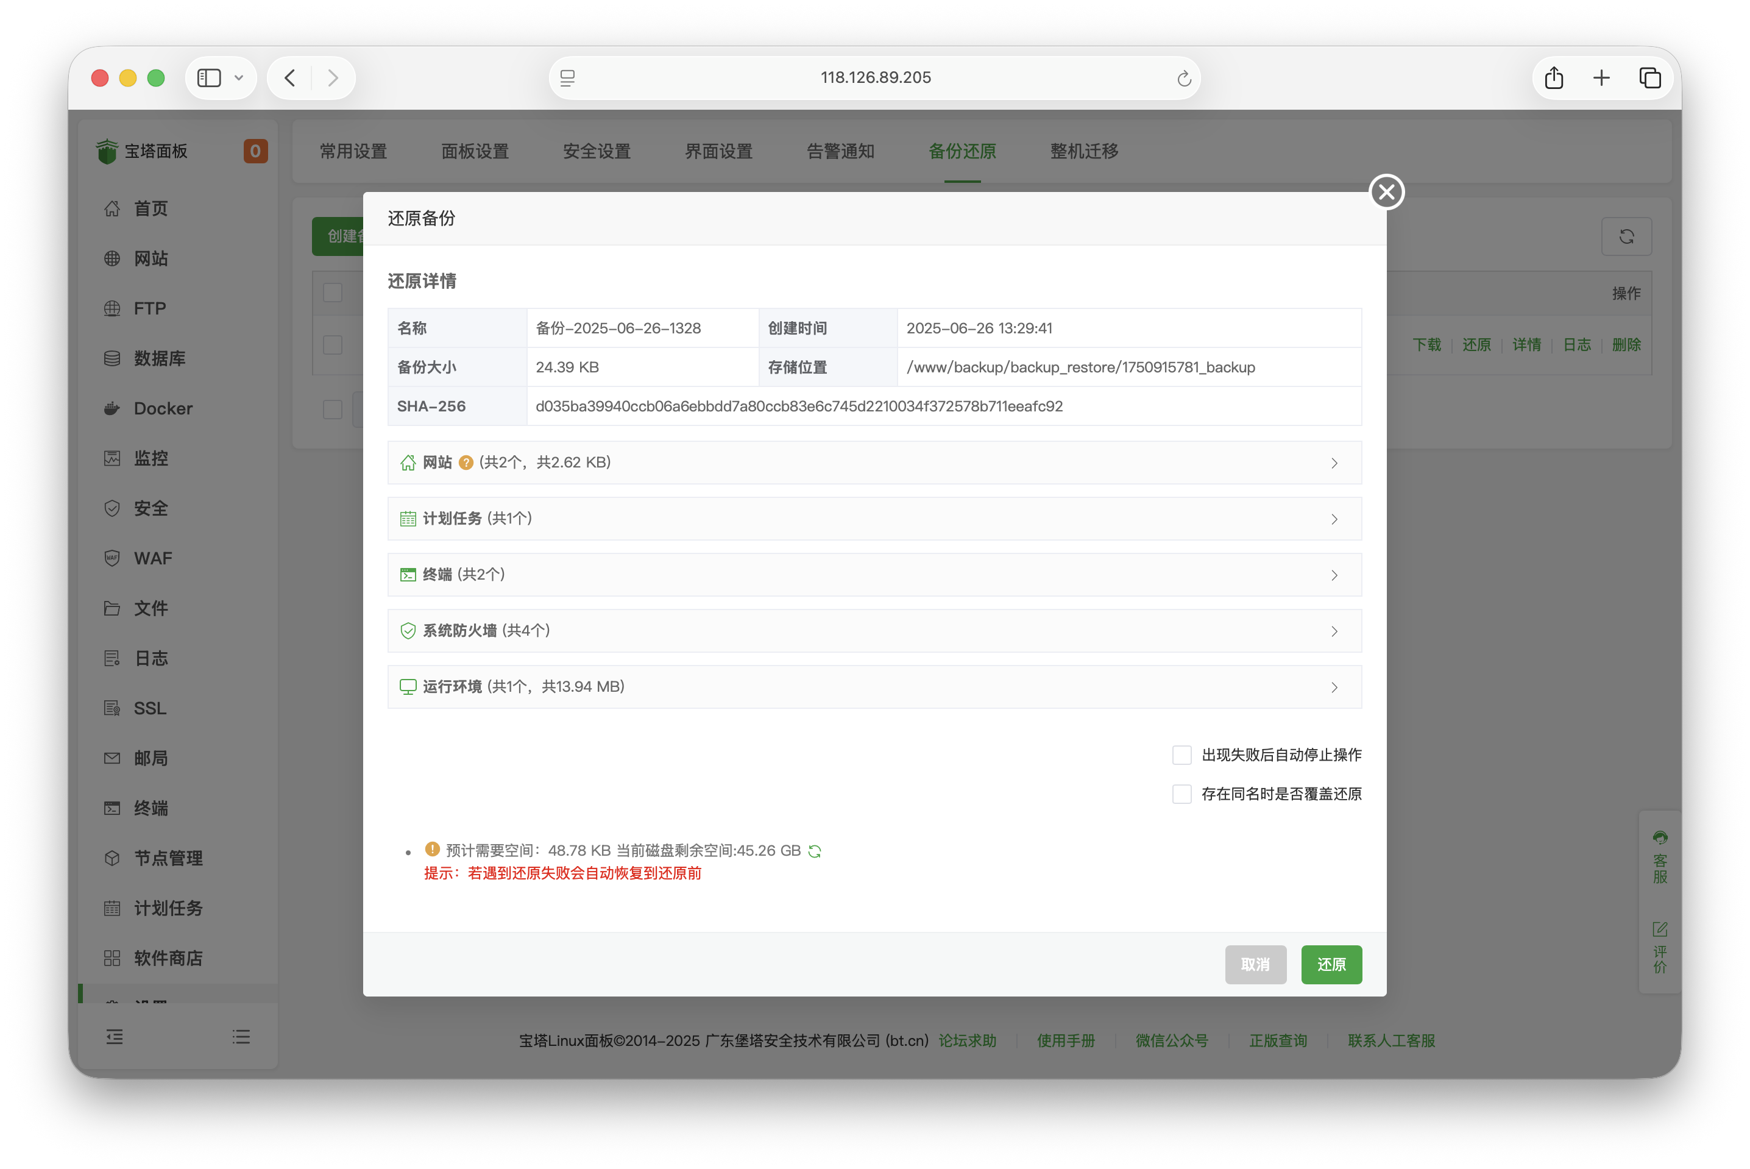
Task: Open the SSL section in the sidebar
Action: [149, 708]
